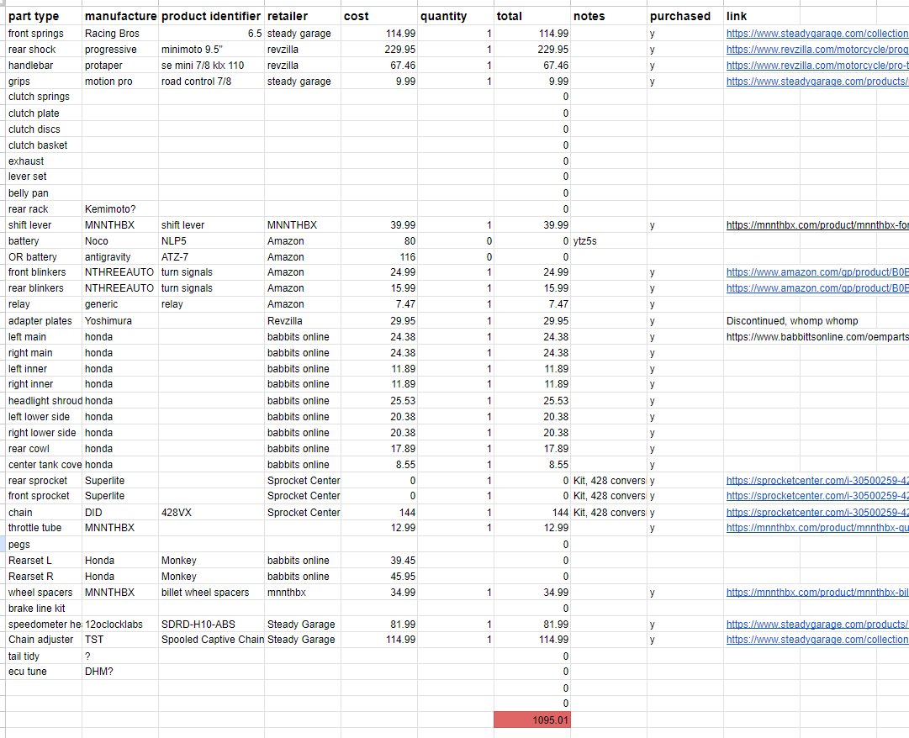909x738 pixels.
Task: Open the throttle tube mnnthbx link
Action: [x=817, y=528]
